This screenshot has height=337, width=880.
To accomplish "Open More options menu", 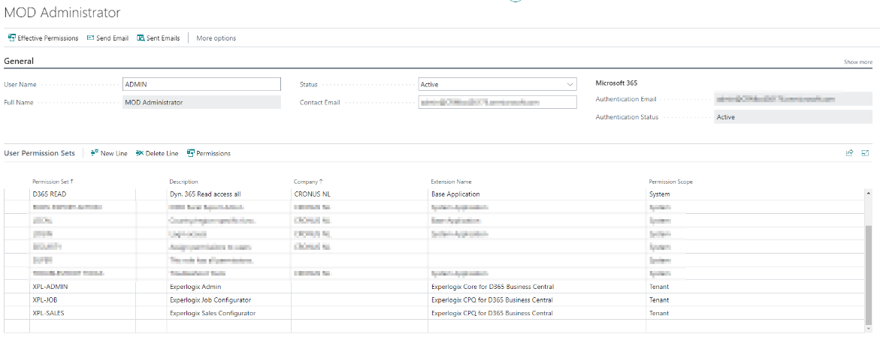I will [x=216, y=38].
